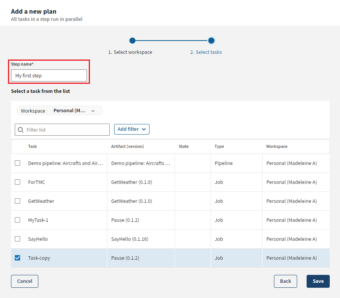Viewport: 340px width, 298px height.
Task: Focus the Step name input field
Action: (49, 75)
